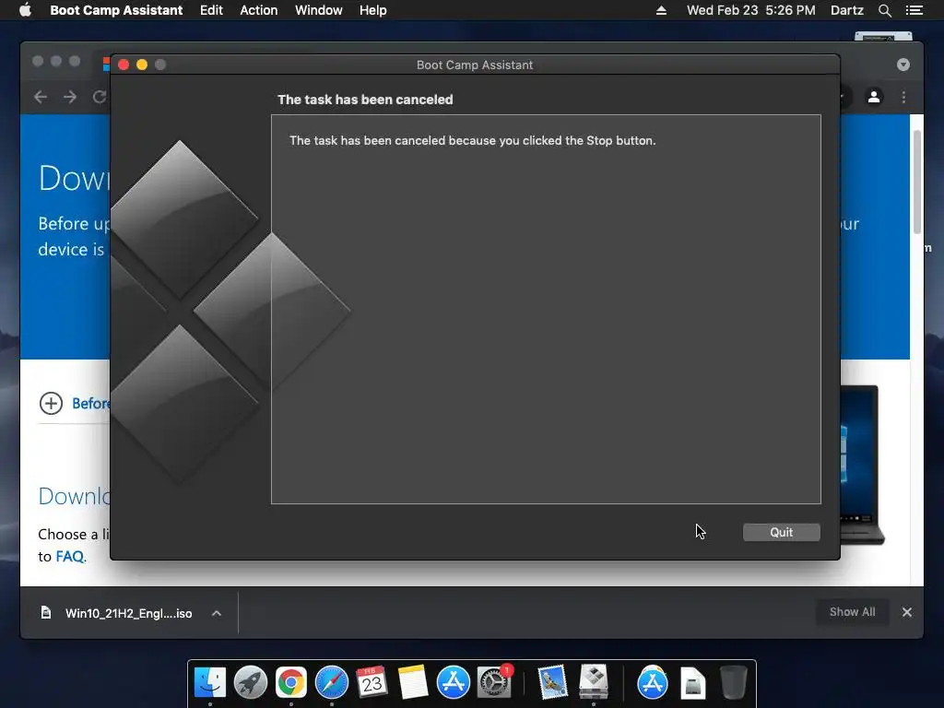The image size is (944, 708).
Task: Open Notification Center list icon
Action: [x=914, y=10]
